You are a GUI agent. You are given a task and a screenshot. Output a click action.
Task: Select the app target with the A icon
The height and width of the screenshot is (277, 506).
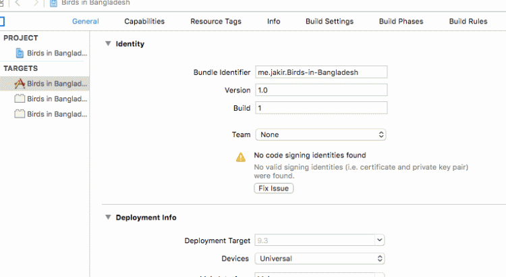(20, 83)
